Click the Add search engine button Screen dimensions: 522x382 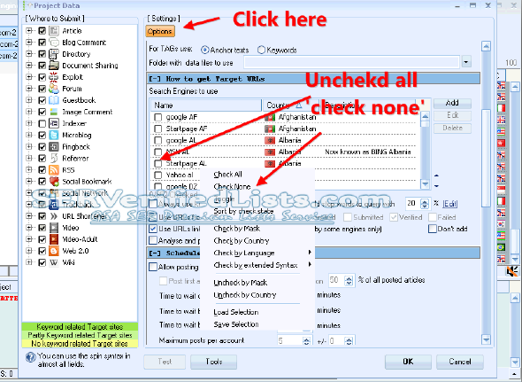[x=452, y=103]
